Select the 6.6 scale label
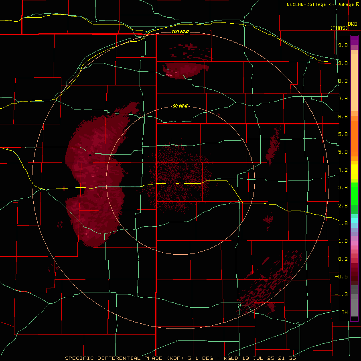 click(x=343, y=116)
